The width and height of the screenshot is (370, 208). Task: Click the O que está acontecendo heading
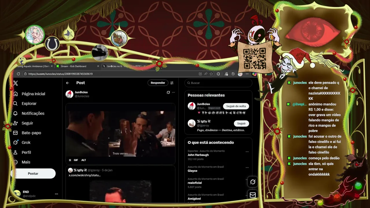point(211,142)
